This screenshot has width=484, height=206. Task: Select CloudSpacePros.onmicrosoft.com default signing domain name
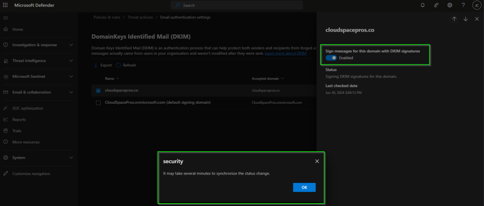coord(158,103)
